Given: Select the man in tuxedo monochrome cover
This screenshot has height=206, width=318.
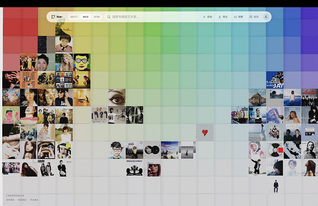Looking at the screenshot, I should pyautogui.click(x=64, y=168).
